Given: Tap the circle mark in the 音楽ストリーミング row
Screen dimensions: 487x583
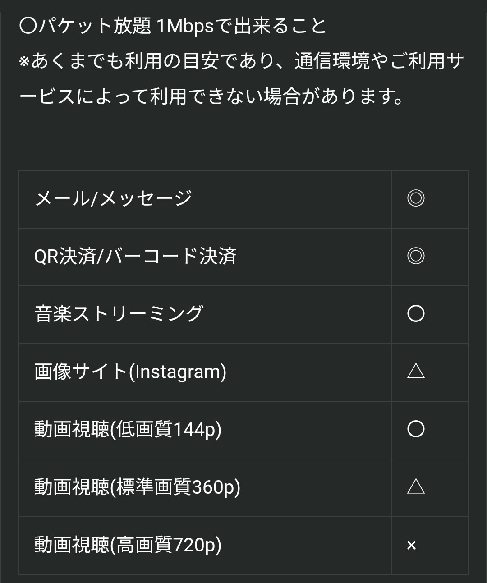Looking at the screenshot, I should coord(416,314).
